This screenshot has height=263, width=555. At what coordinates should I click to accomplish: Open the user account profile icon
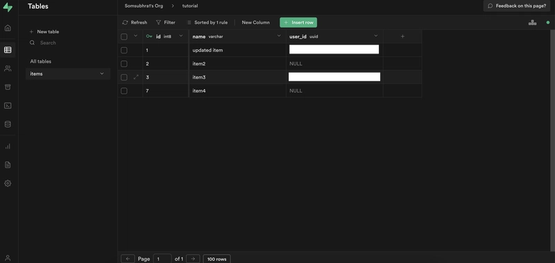click(8, 258)
